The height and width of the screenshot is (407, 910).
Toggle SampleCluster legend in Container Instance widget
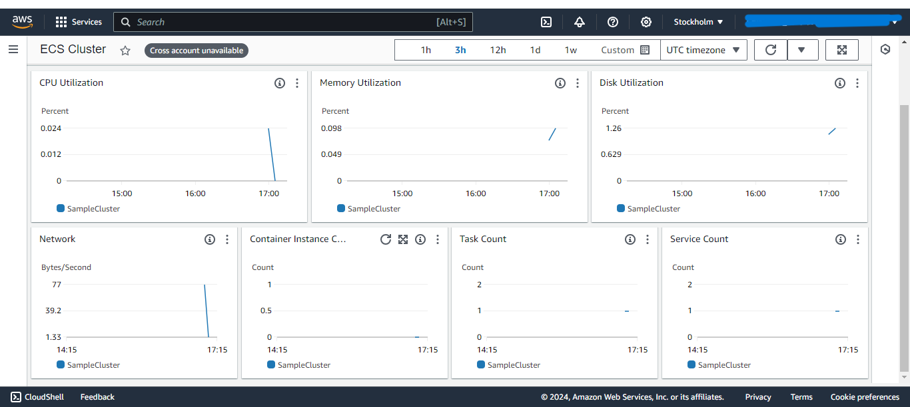tap(299, 365)
